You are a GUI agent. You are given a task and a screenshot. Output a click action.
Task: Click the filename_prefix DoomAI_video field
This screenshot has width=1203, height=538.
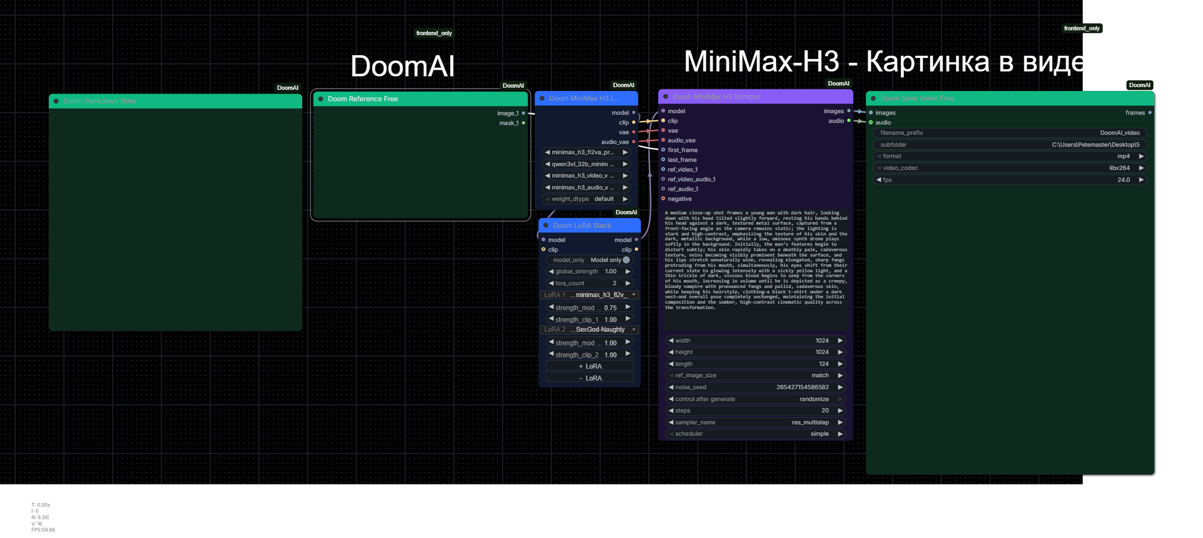tap(1010, 133)
